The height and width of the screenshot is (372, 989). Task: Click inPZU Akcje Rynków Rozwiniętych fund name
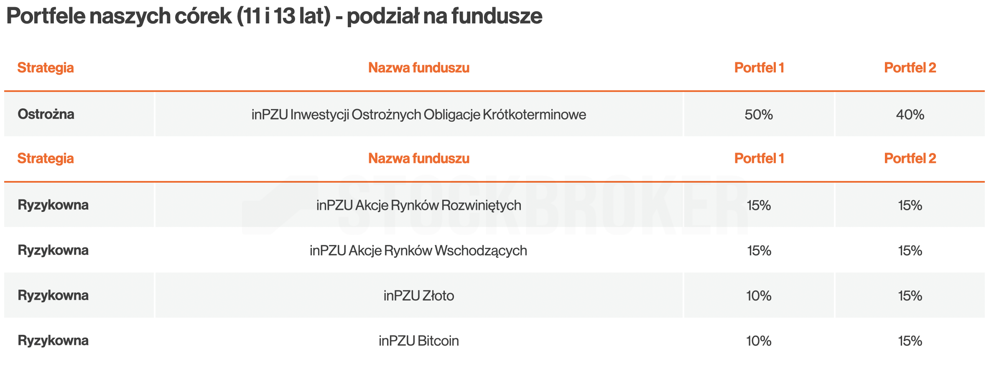pos(419,205)
